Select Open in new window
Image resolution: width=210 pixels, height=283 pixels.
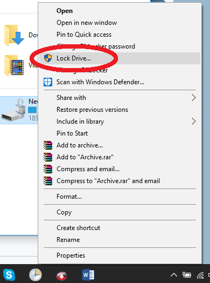pos(120,23)
